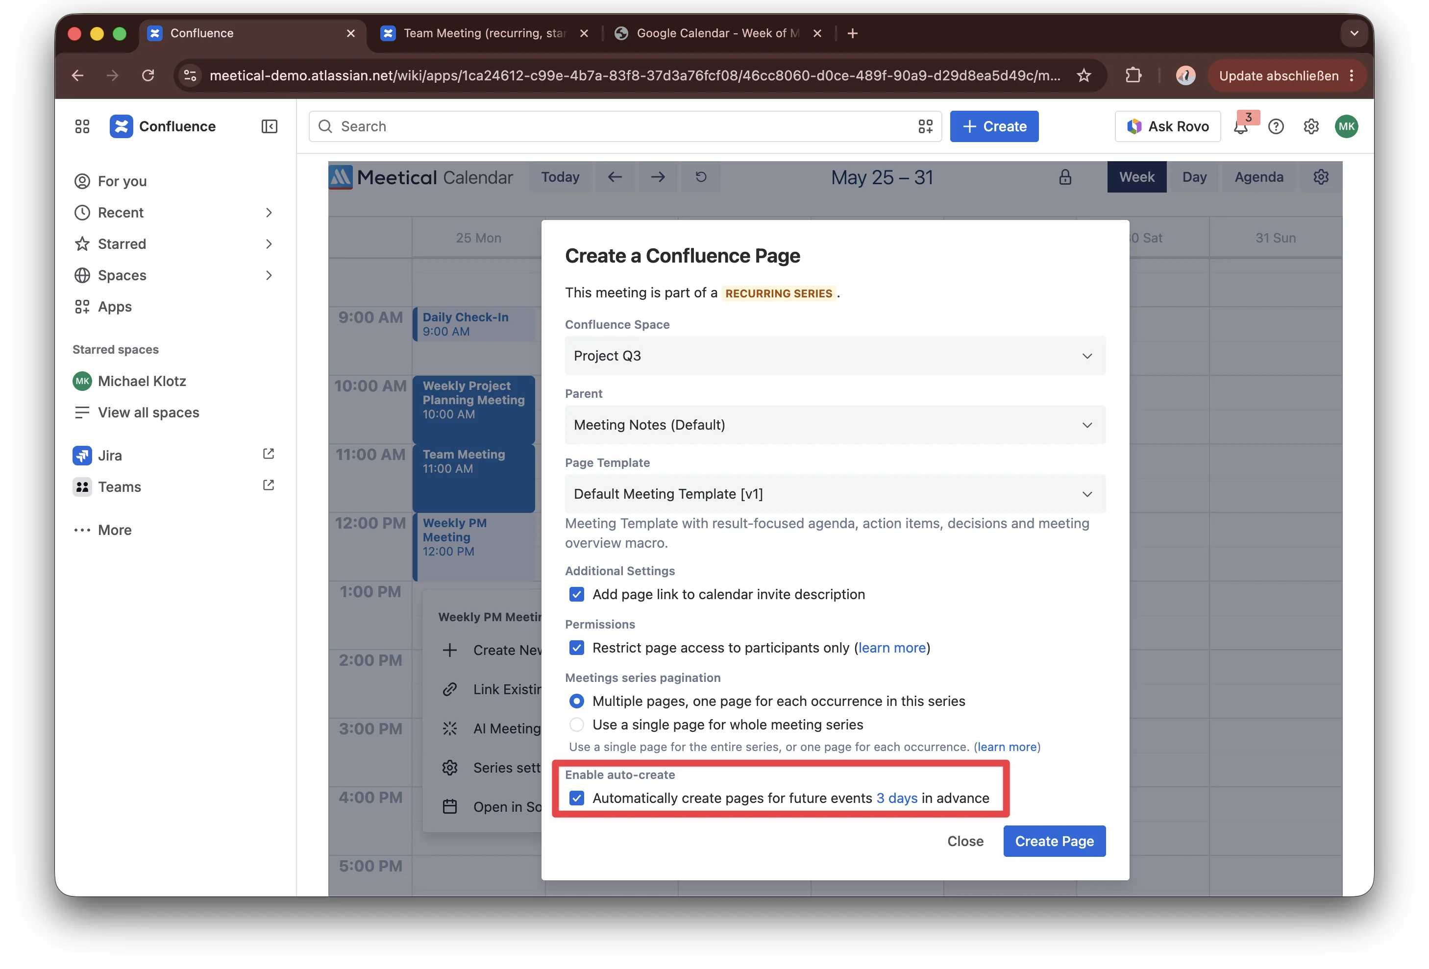Bookmark this page with the star icon
1429x969 pixels.
(x=1084, y=75)
